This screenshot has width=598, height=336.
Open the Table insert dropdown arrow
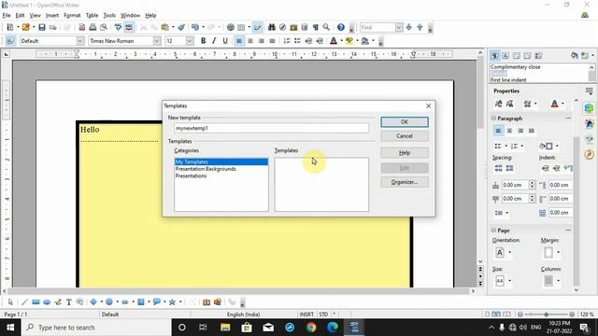pos(249,27)
